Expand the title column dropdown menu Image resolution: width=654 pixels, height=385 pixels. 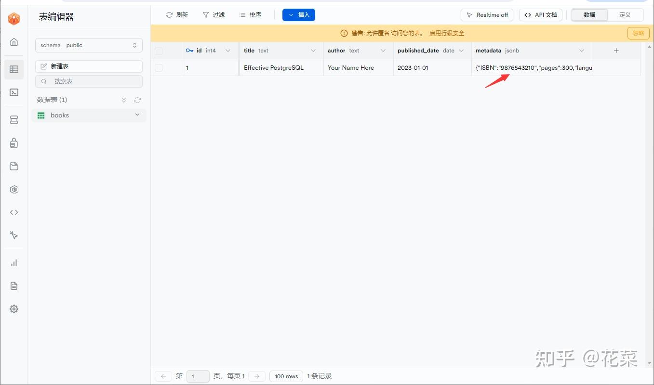(x=314, y=51)
